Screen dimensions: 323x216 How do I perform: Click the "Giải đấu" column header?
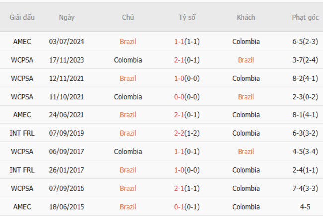(x=22, y=17)
